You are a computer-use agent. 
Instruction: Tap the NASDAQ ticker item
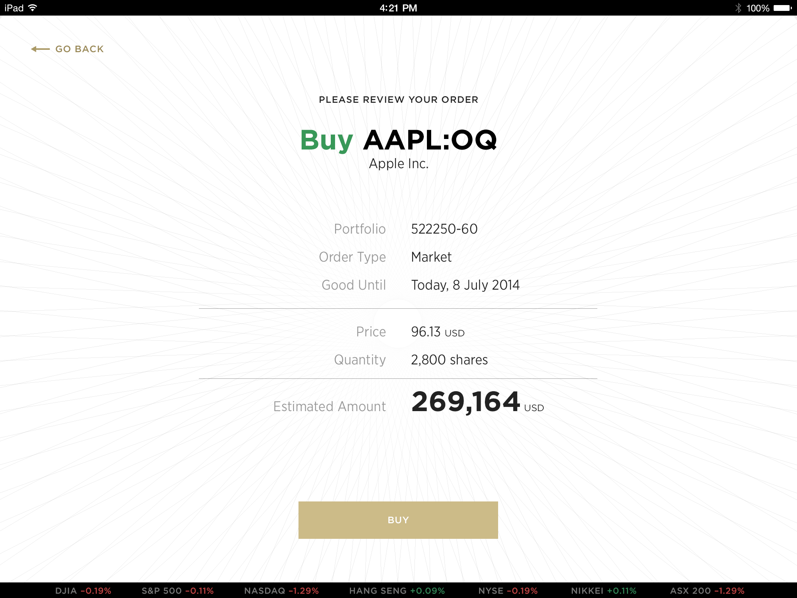281,591
